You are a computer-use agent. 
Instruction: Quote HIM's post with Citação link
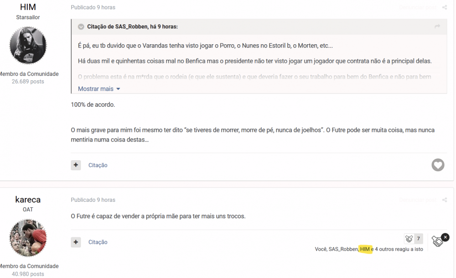(x=98, y=165)
